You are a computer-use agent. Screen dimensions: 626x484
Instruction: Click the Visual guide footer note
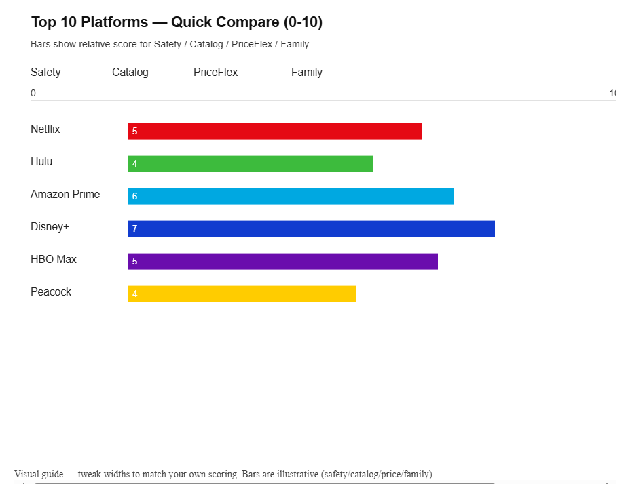click(x=224, y=474)
